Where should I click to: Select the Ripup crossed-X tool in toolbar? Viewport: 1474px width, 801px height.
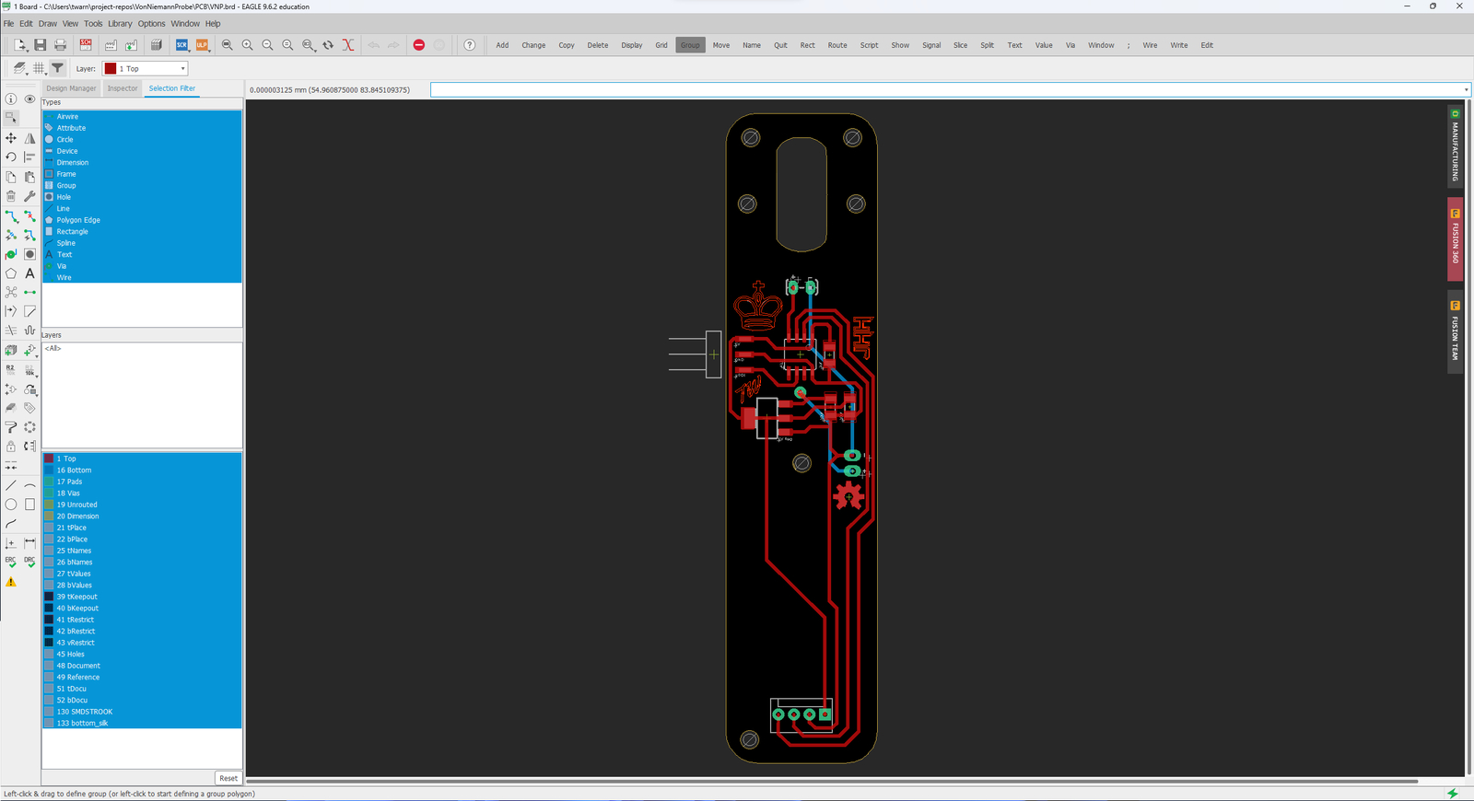coord(348,45)
